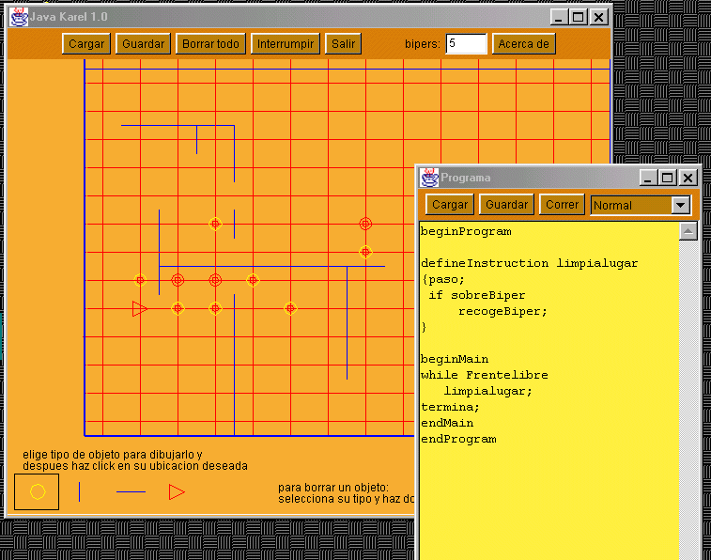Click Guardar in the Java Karel window
This screenshot has width=711, height=560.
point(144,44)
